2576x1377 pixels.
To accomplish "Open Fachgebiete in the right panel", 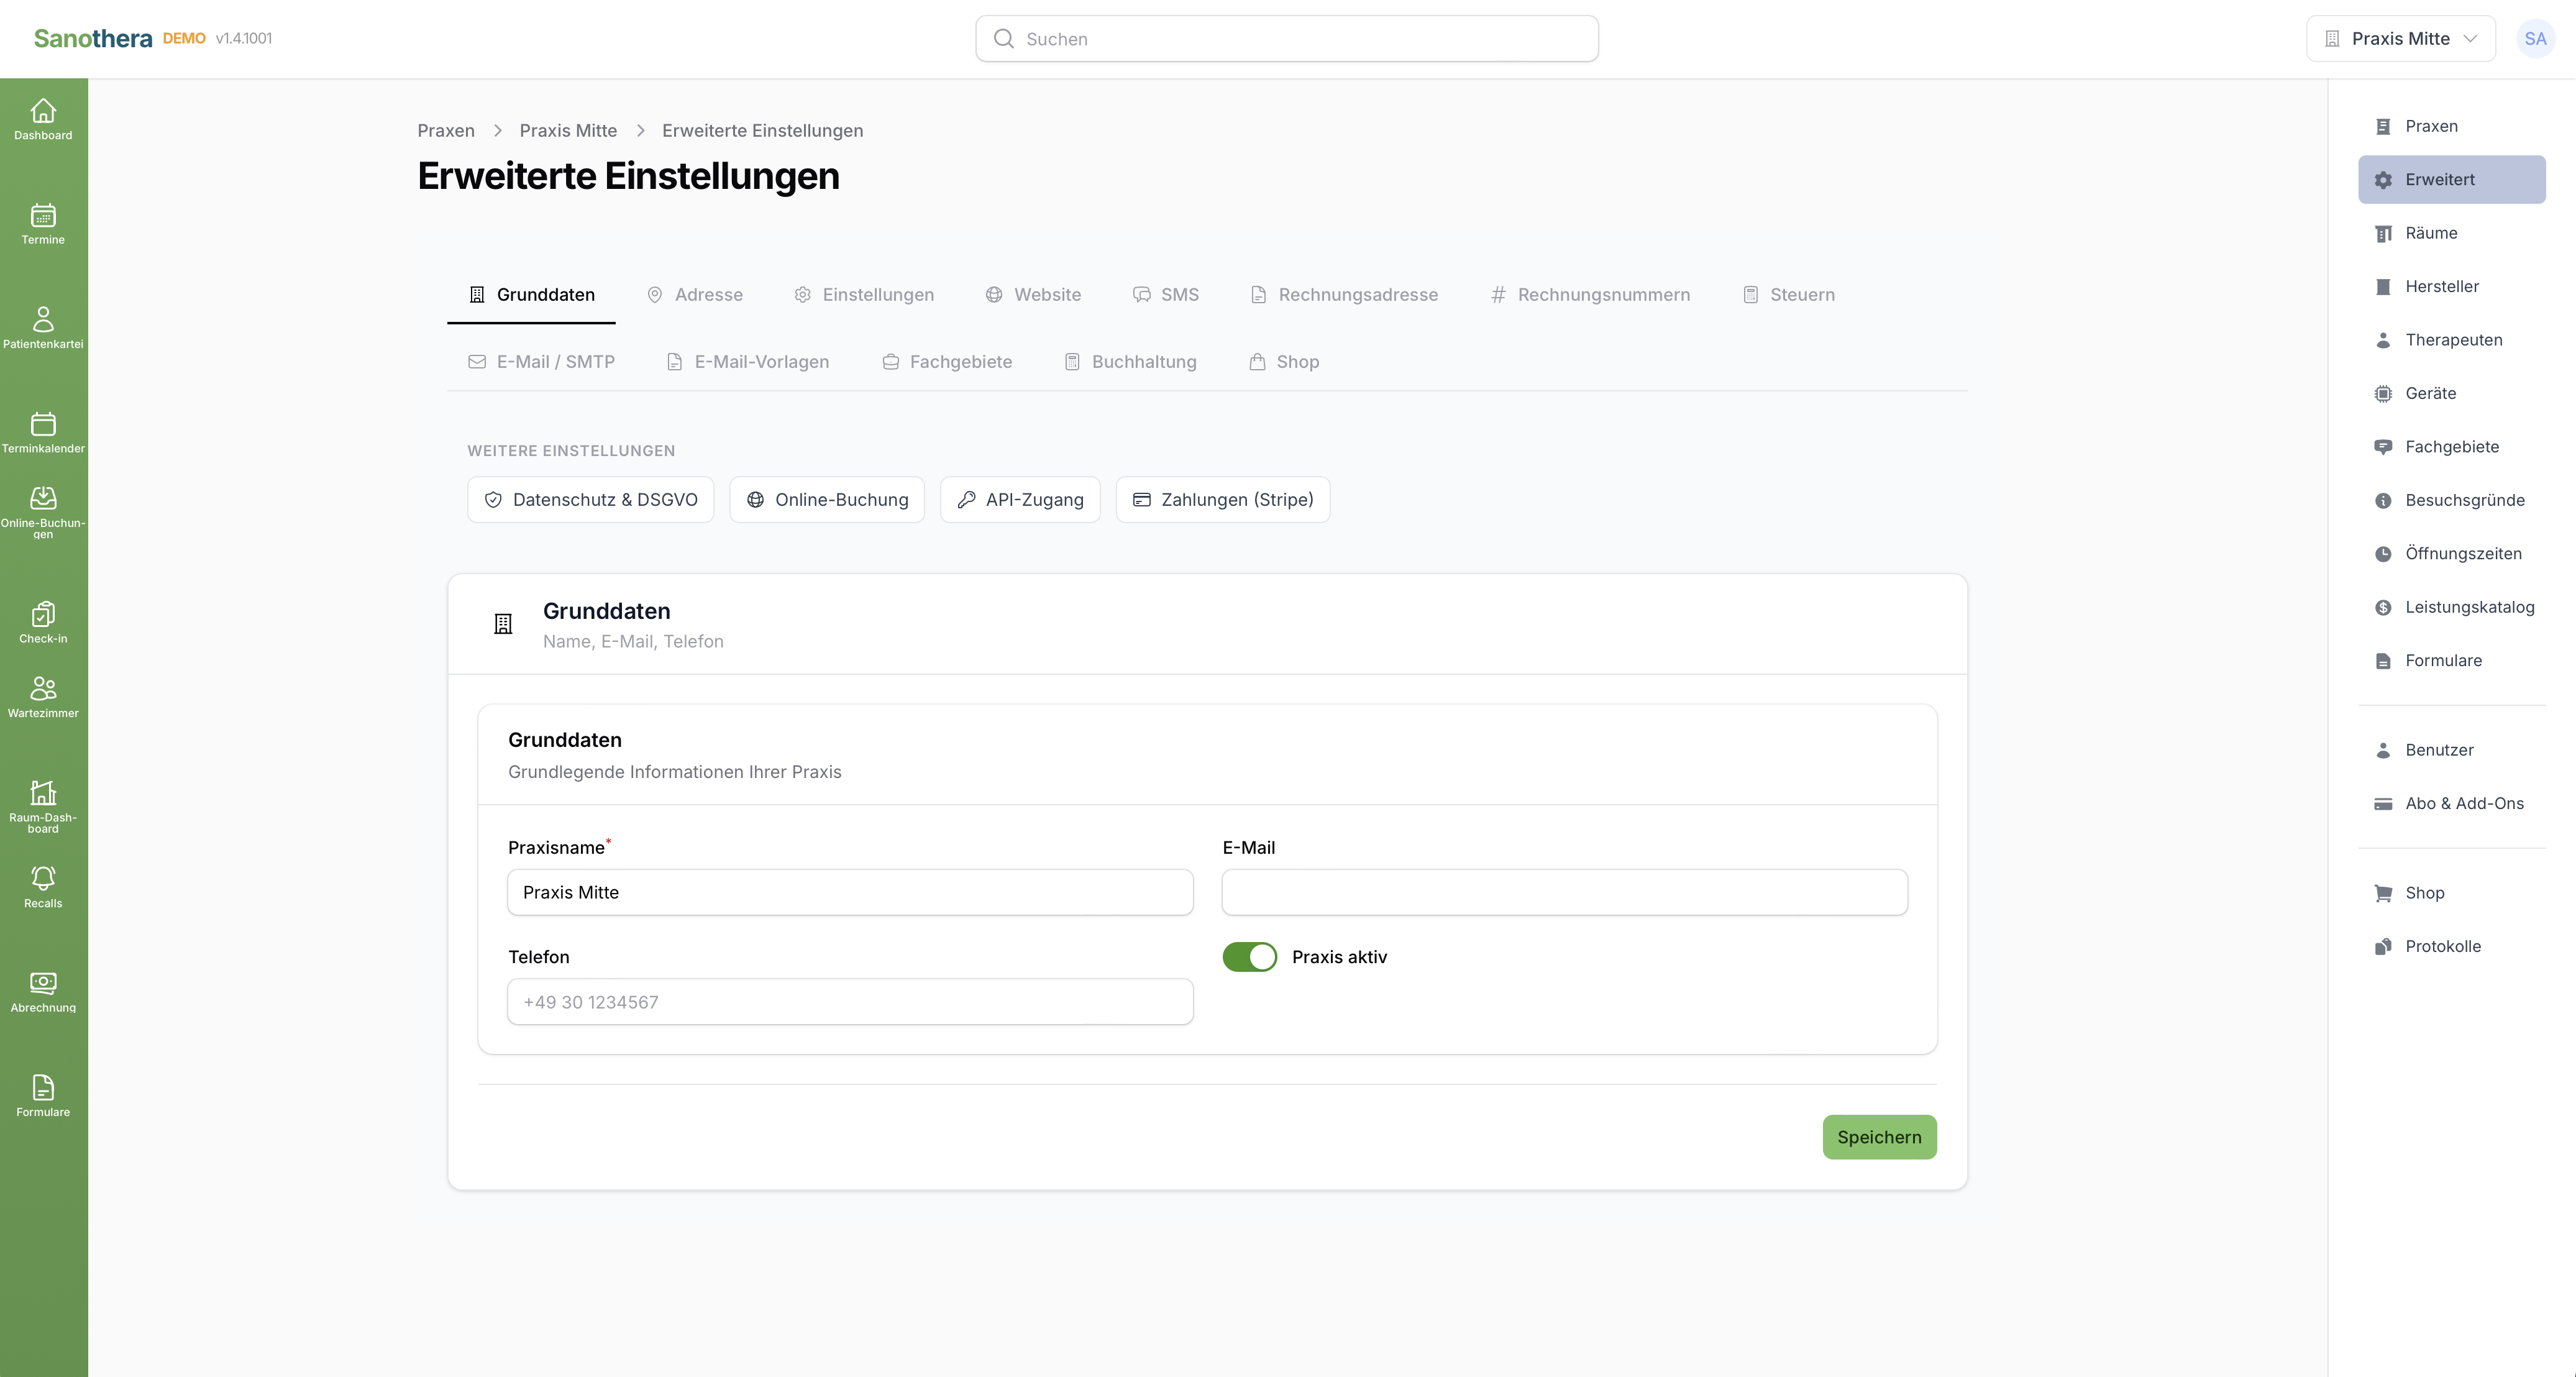I will pyautogui.click(x=2452, y=447).
